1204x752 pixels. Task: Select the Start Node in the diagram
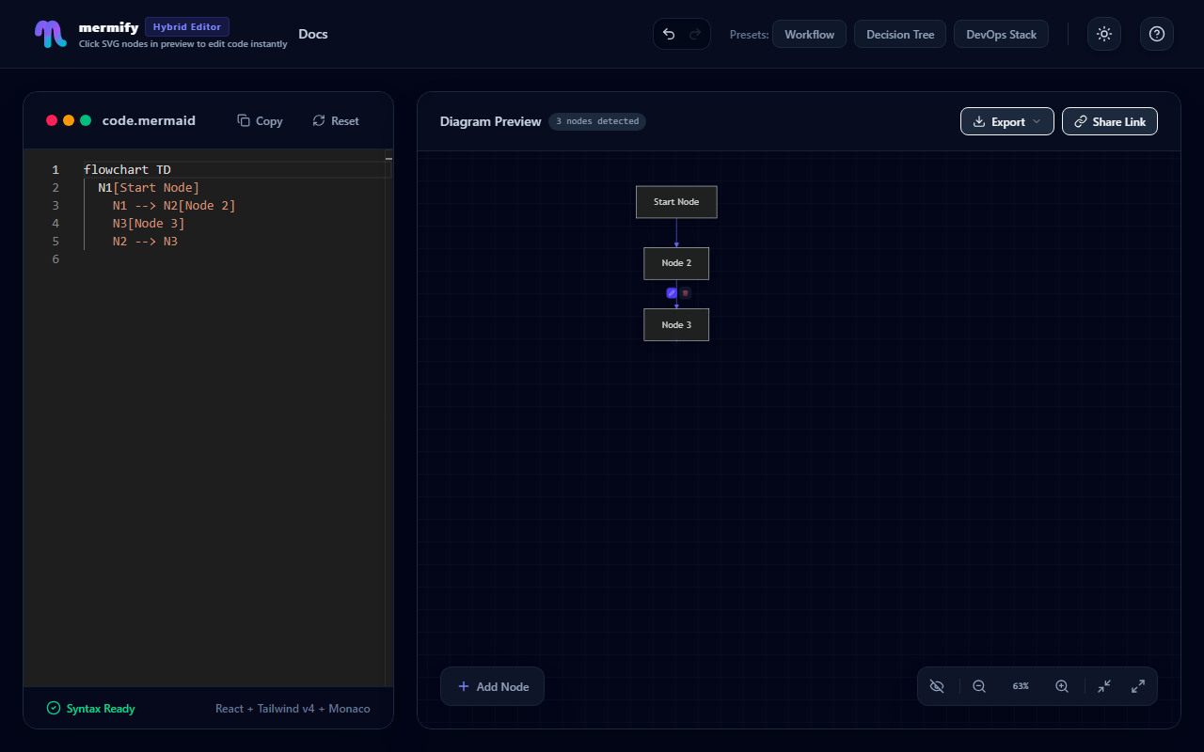pyautogui.click(x=676, y=202)
